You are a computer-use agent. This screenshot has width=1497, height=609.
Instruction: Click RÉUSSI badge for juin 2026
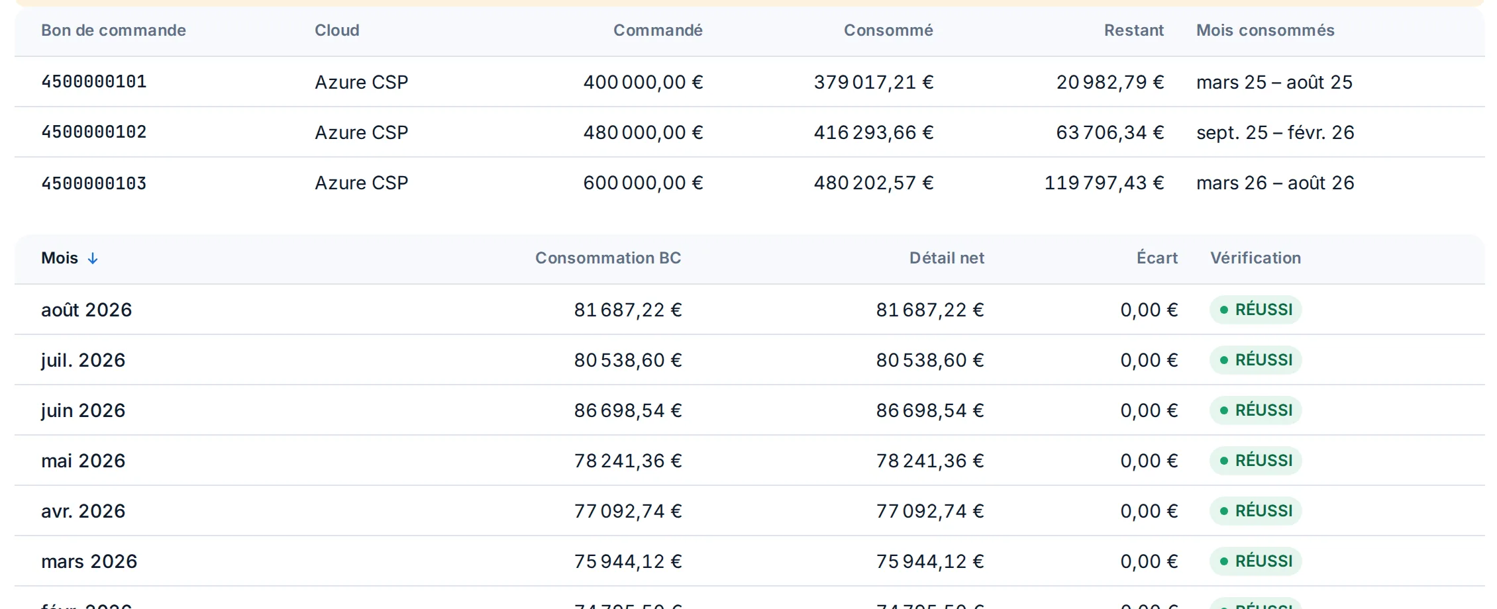tap(1256, 410)
